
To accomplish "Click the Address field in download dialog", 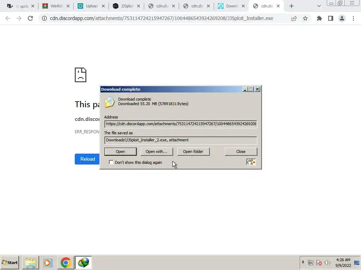I will pyautogui.click(x=181, y=124).
